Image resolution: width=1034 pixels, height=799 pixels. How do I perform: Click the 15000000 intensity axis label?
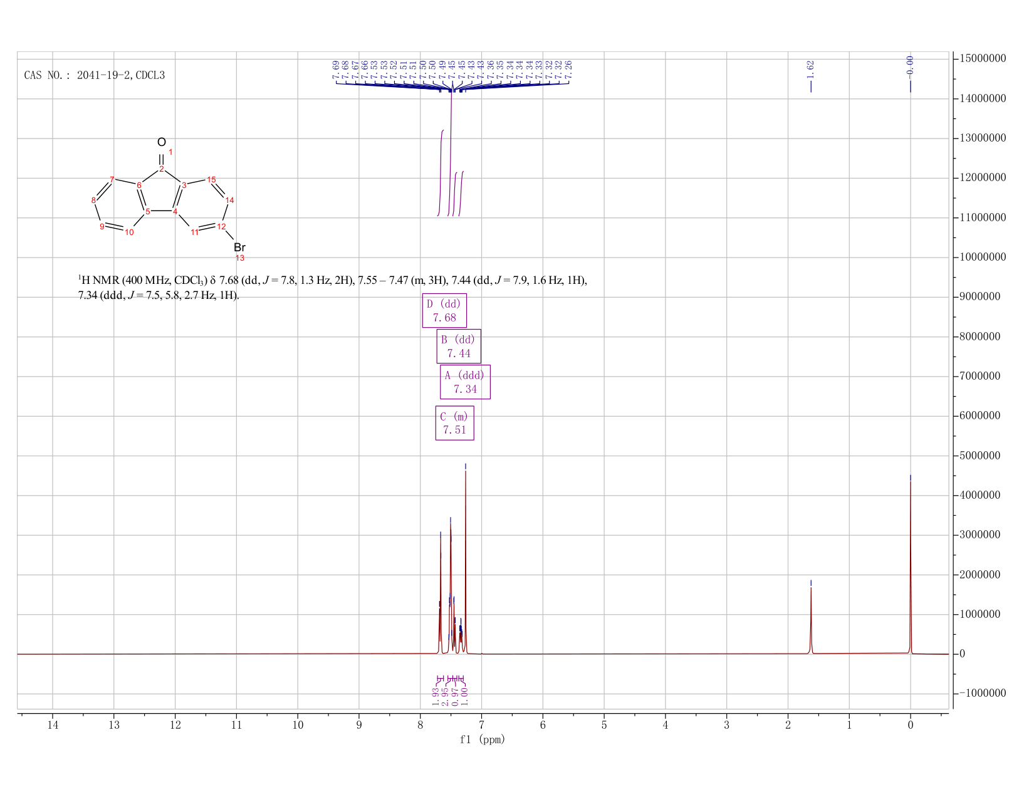pyautogui.click(x=983, y=58)
